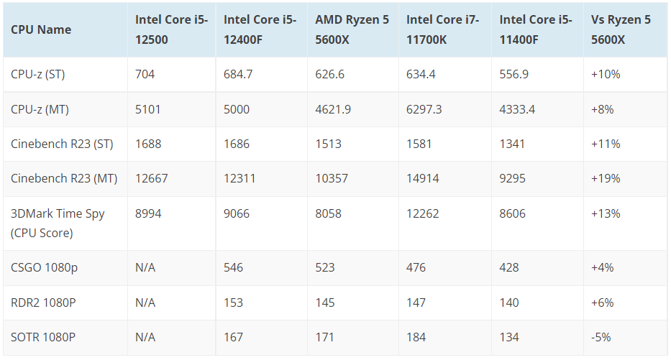Click the value 8994 in 3DMark row
Viewport: 671px width, 360px height.
click(x=148, y=214)
